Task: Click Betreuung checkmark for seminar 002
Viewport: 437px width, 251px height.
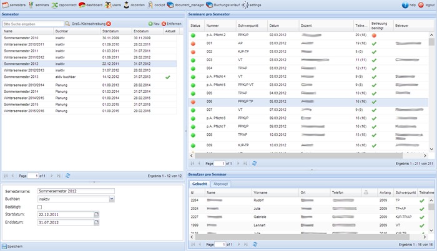Action: [374, 52]
